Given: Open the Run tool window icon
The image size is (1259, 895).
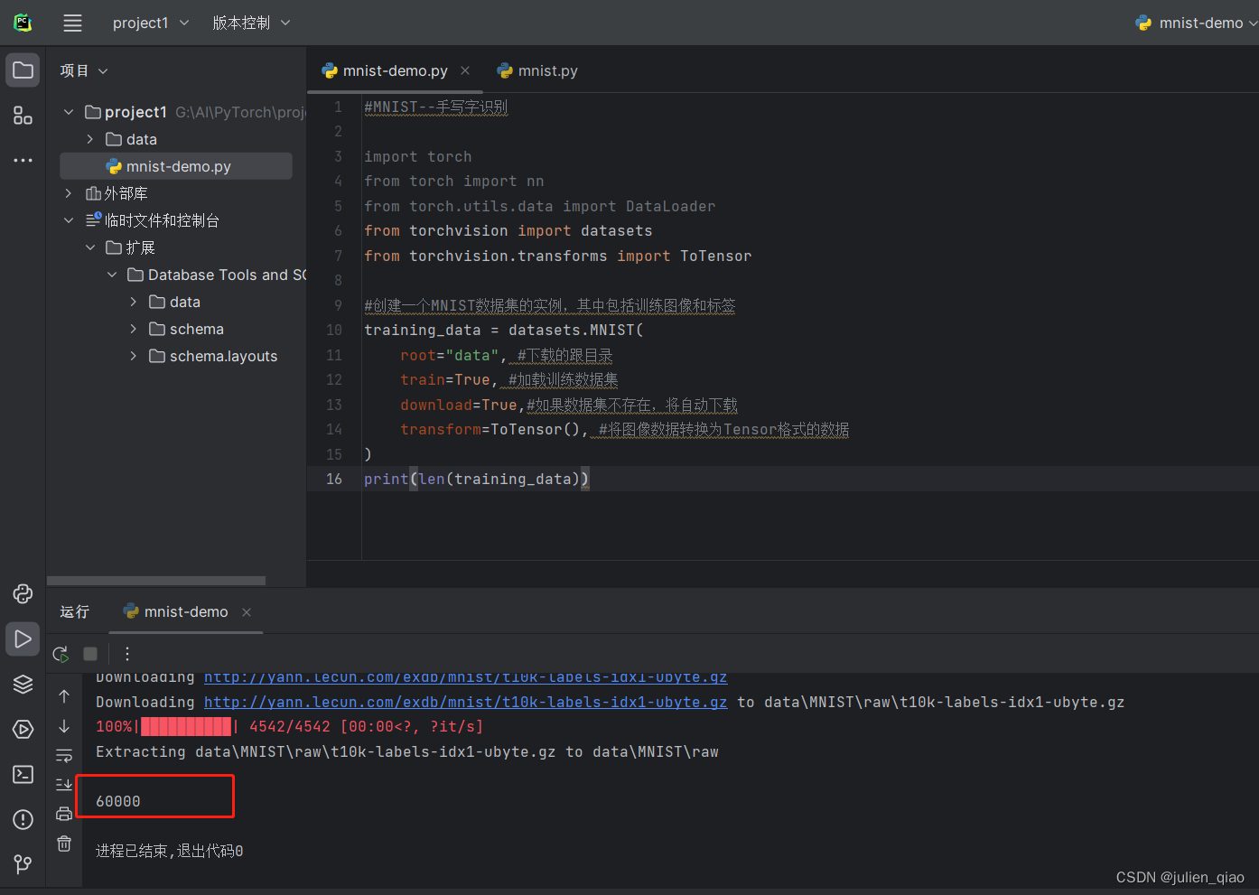Looking at the screenshot, I should [23, 639].
